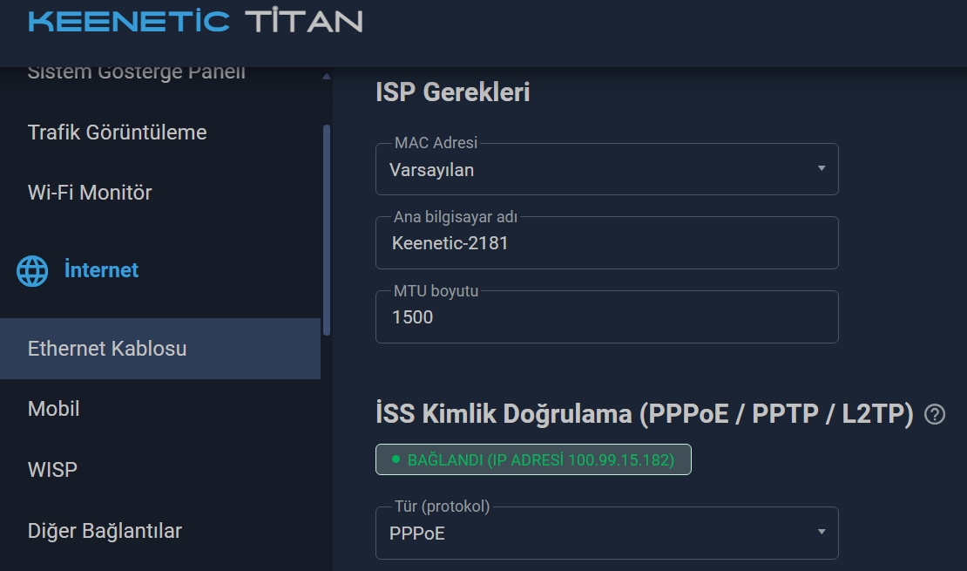The height and width of the screenshot is (571, 967).
Task: Click the Keenetic Titan logo
Action: coord(195,22)
